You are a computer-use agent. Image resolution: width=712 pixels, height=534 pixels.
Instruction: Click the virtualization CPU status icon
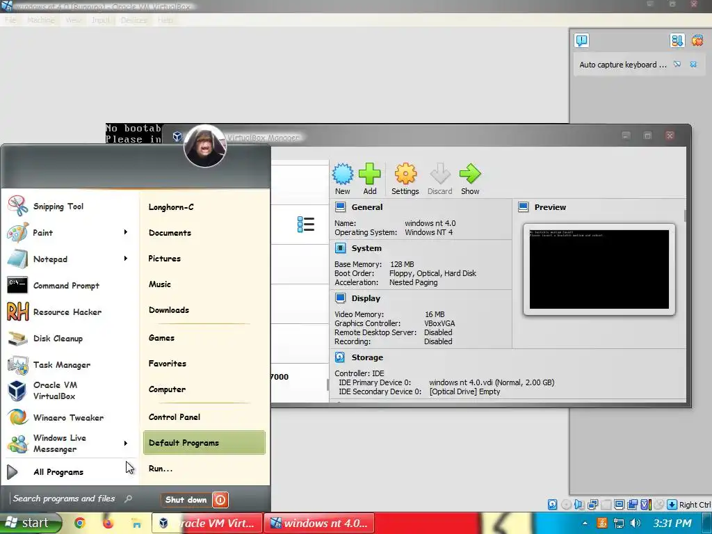pyautogui.click(x=645, y=505)
